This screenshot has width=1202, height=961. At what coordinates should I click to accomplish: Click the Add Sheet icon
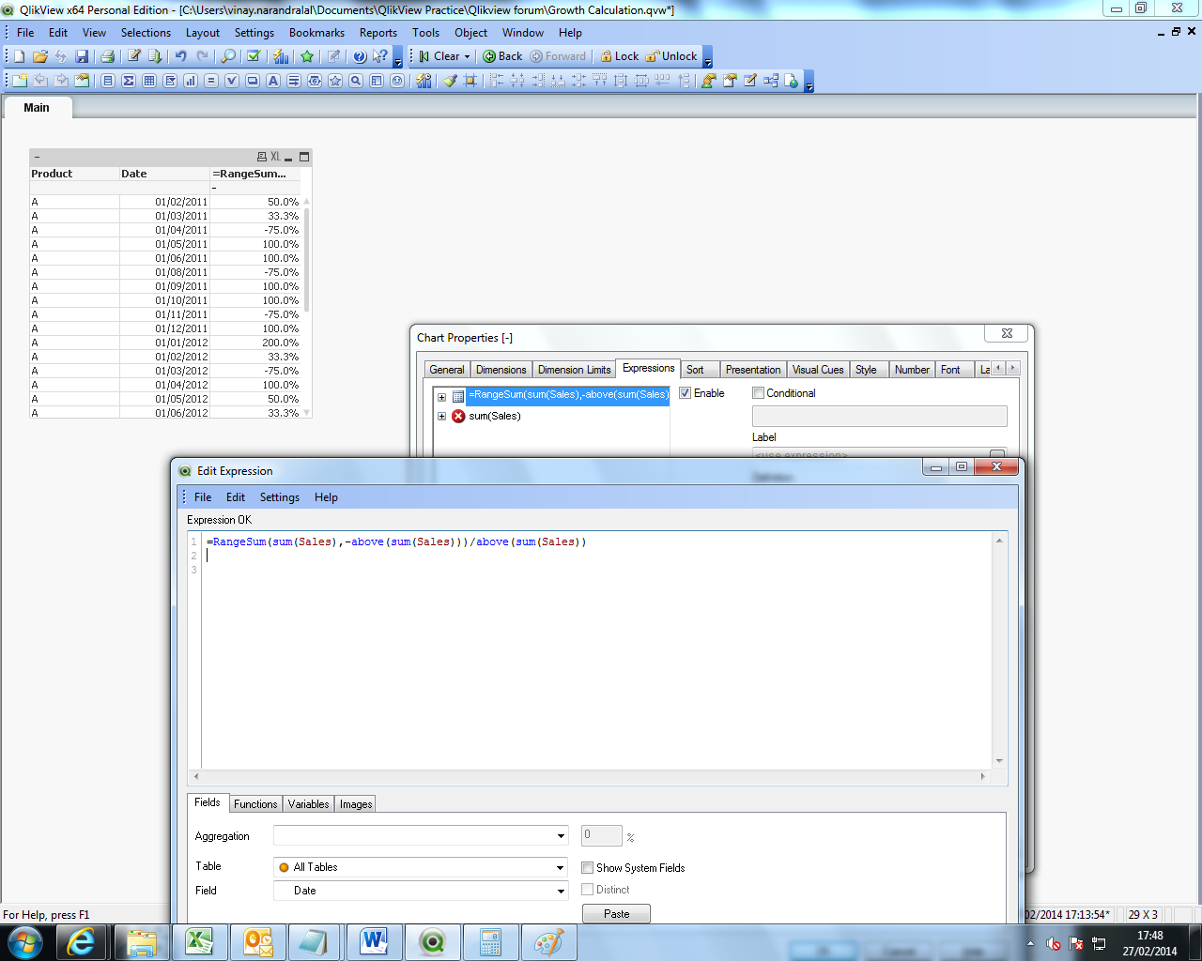20,81
